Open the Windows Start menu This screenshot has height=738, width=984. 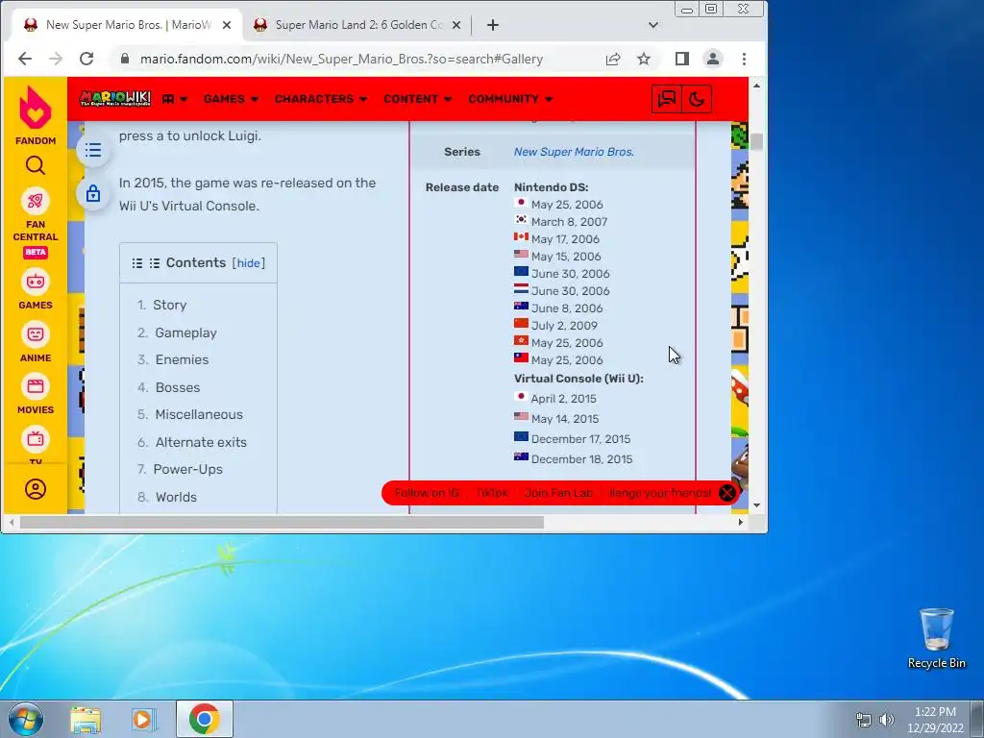pyautogui.click(x=25, y=719)
